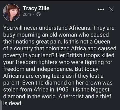This screenshot has height=110, width=120.
Task: Click the globe public-audience icon
Action: [x=38, y=15]
